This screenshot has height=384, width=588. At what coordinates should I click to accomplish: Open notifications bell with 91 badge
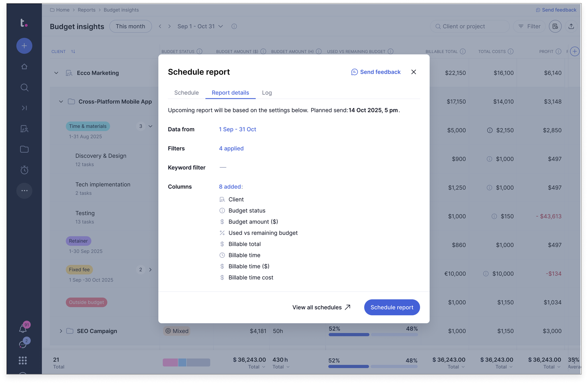click(x=23, y=328)
